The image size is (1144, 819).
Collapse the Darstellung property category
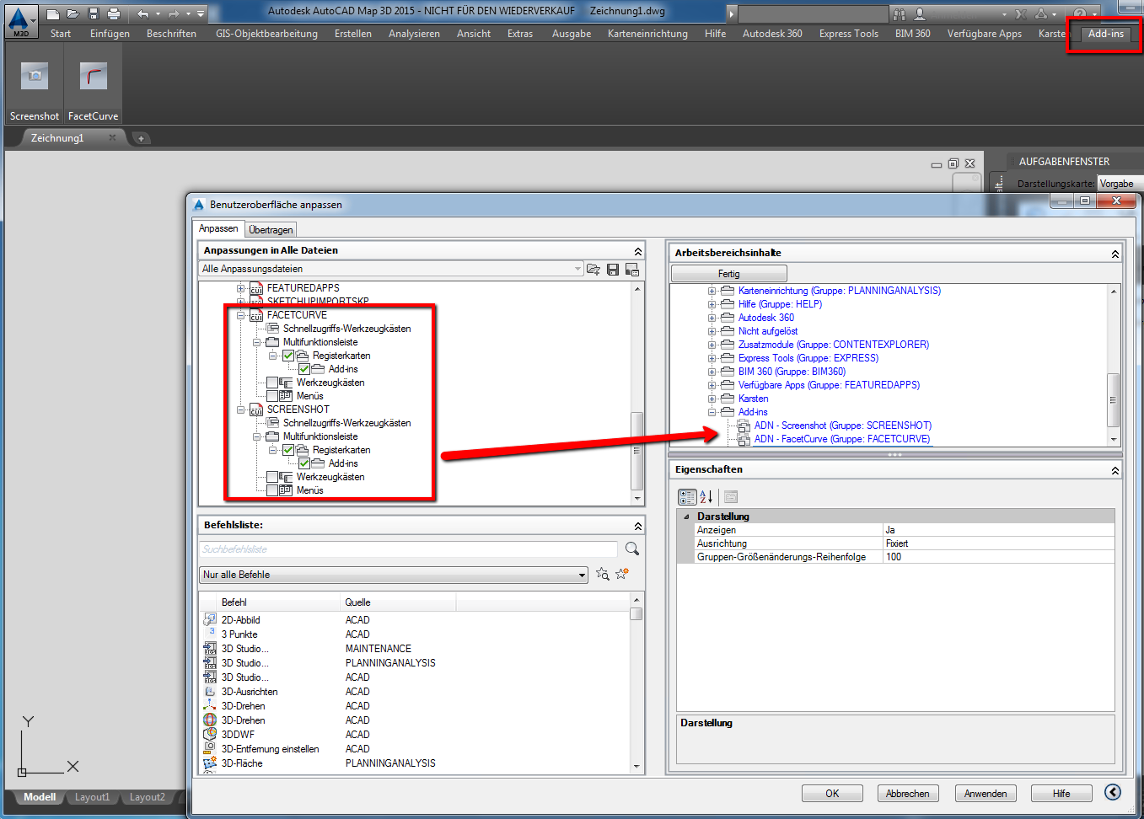[x=686, y=517]
